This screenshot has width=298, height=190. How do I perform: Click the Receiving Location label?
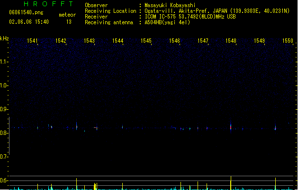[110, 11]
